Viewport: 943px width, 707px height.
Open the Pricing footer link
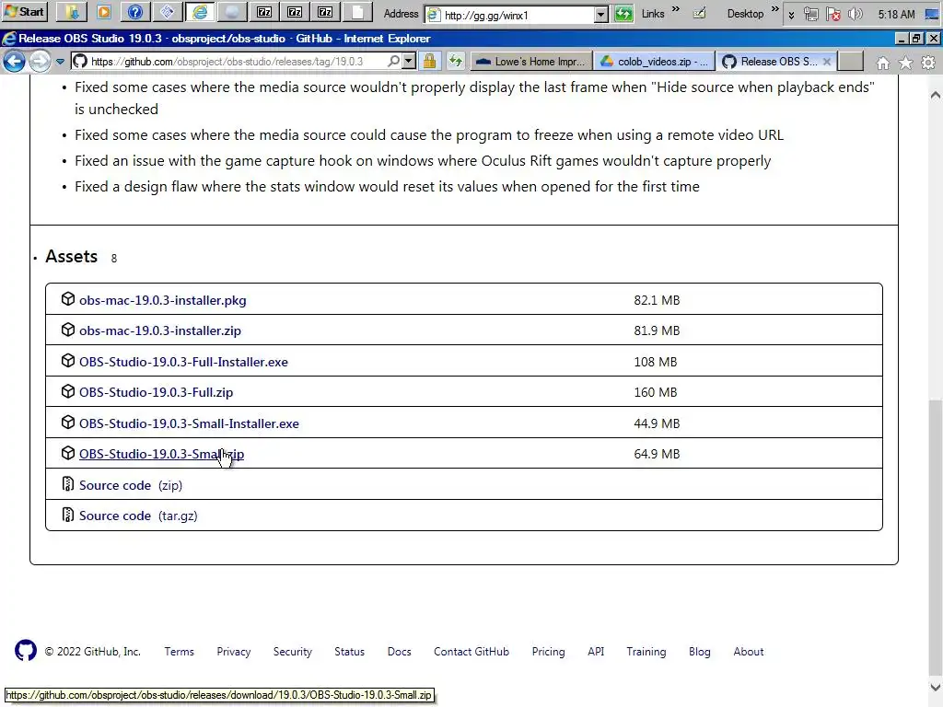[x=549, y=652]
